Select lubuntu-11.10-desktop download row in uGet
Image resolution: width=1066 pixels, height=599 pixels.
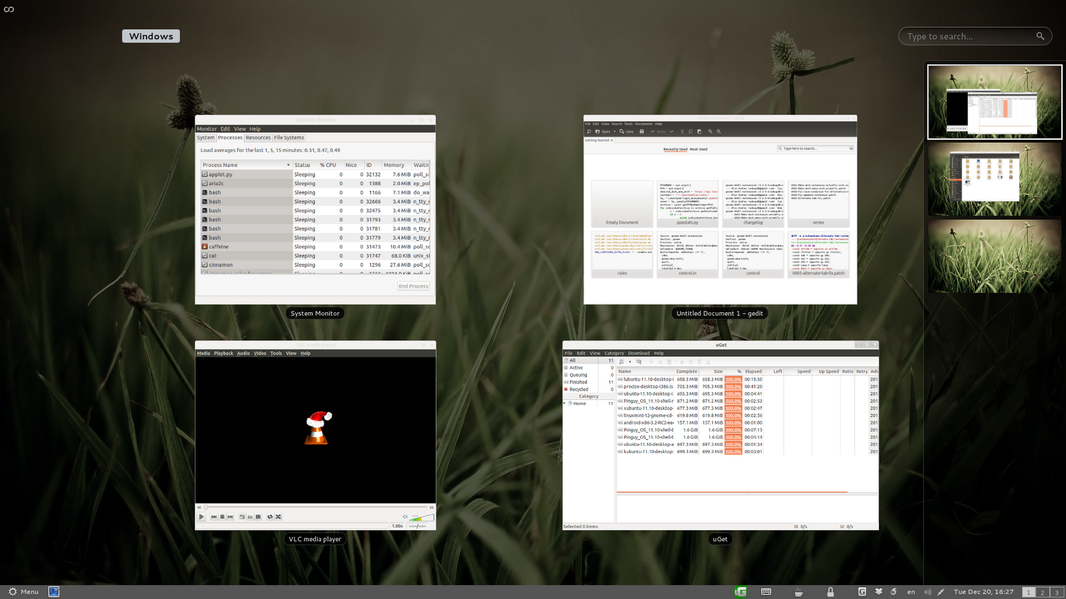(x=748, y=379)
